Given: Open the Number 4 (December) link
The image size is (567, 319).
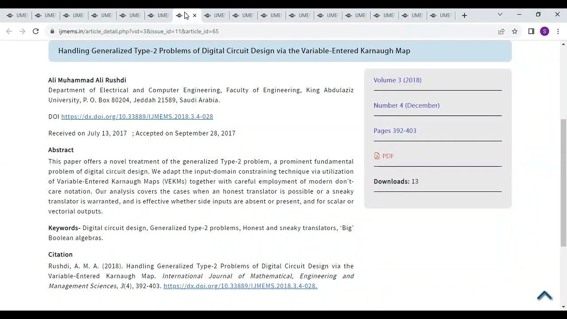Looking at the screenshot, I should click(407, 105).
